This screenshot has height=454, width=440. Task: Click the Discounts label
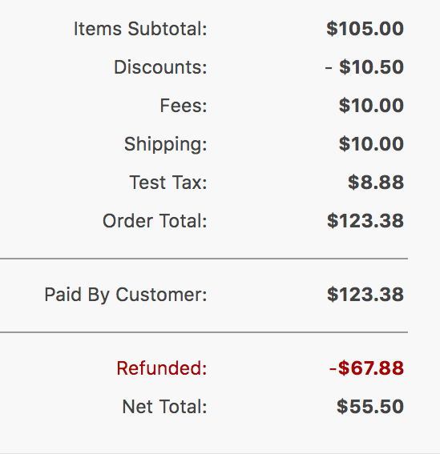click(x=160, y=67)
